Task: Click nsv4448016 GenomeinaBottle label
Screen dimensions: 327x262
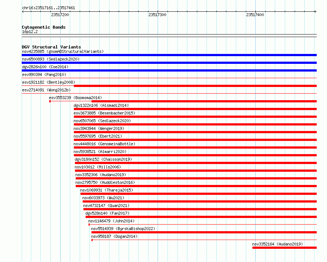Action: (104, 144)
